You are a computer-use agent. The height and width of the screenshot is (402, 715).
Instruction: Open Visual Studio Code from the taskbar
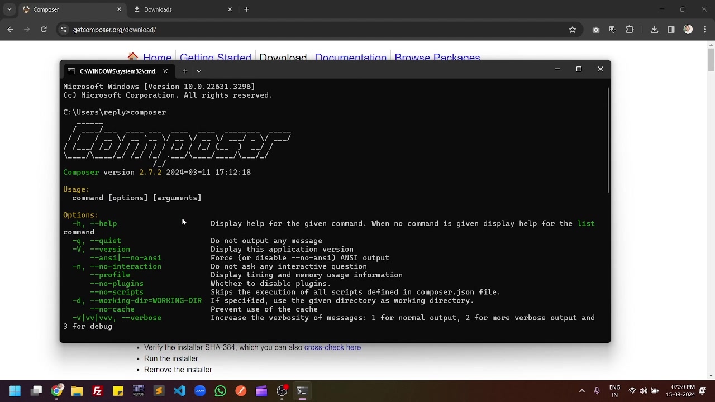179,391
